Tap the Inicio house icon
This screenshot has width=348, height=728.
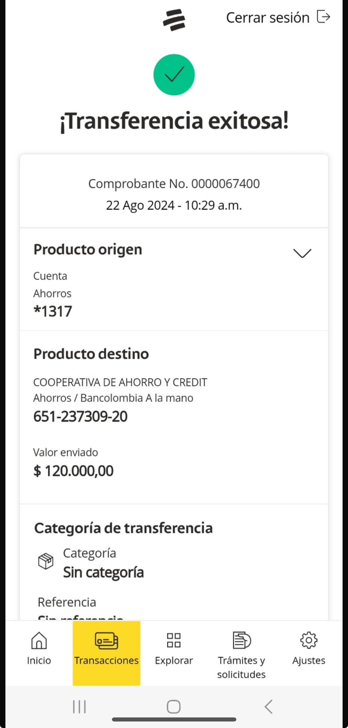[39, 640]
